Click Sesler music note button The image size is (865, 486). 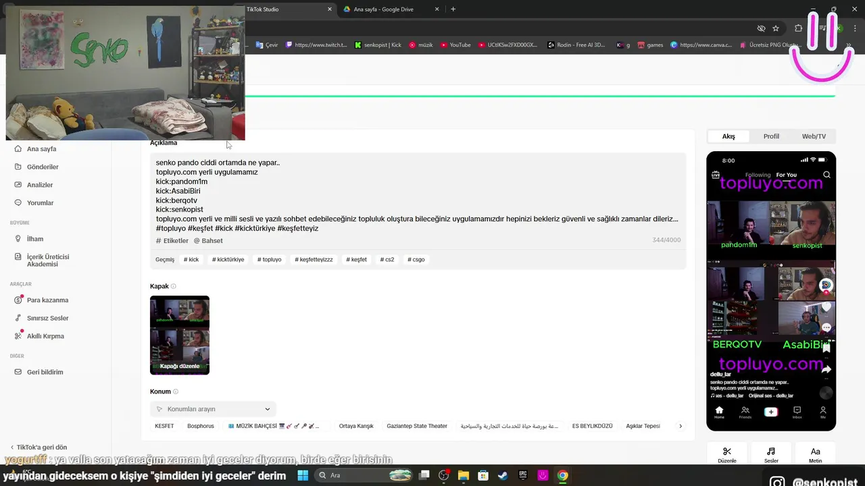tap(771, 454)
